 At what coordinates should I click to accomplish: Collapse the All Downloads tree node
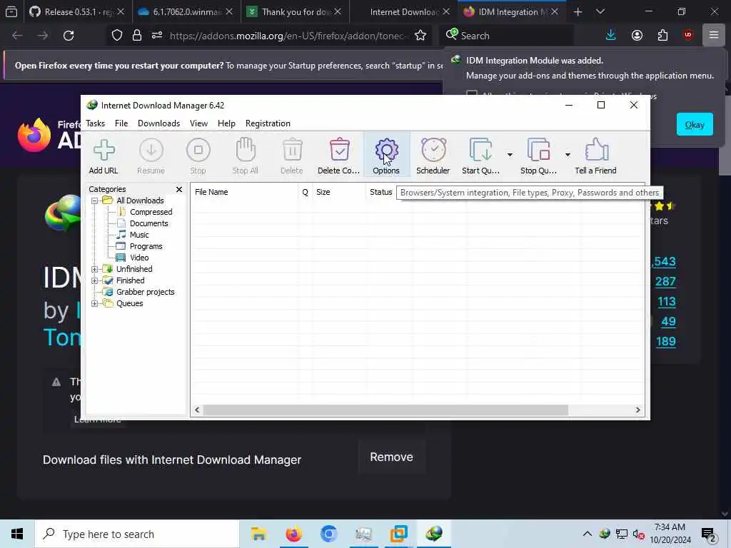pyautogui.click(x=95, y=201)
